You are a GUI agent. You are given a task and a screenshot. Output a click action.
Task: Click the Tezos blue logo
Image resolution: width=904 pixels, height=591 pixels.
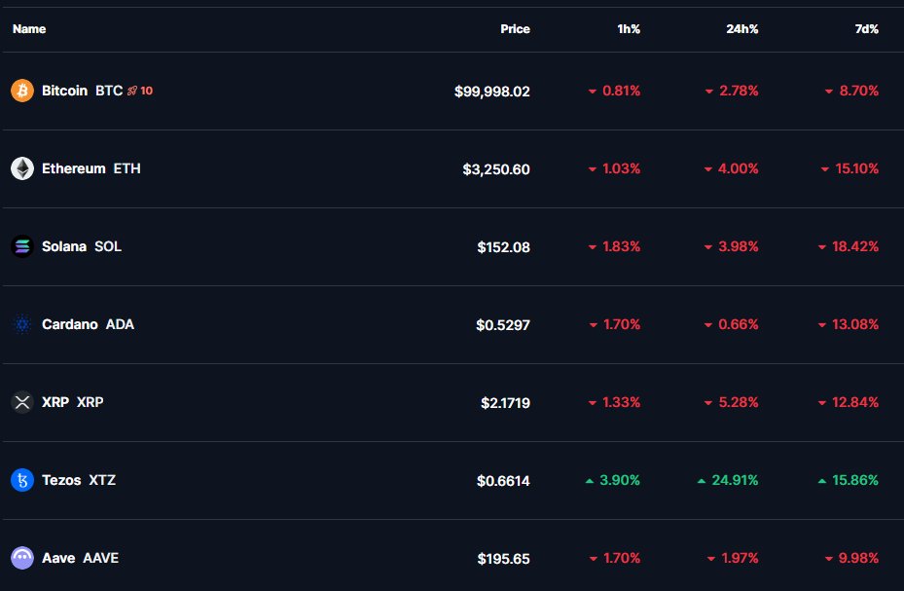tap(22, 480)
